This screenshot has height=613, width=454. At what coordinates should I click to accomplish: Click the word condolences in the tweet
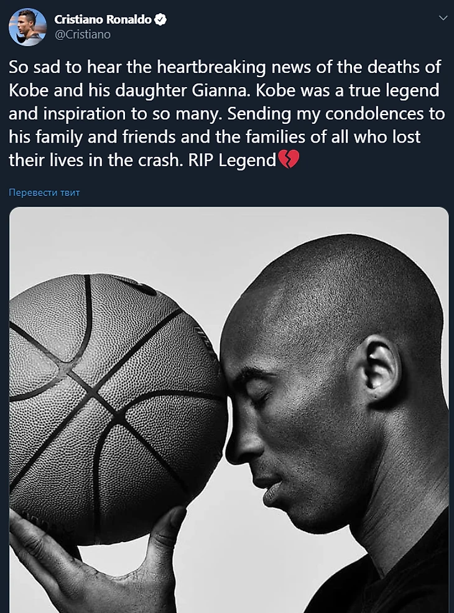(374, 114)
